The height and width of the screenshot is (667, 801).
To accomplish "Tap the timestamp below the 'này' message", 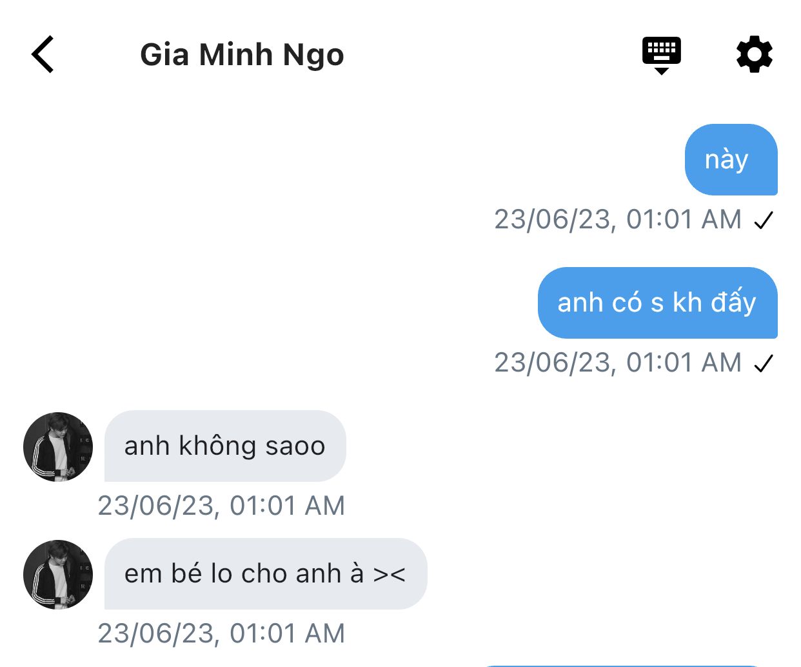I will [618, 220].
